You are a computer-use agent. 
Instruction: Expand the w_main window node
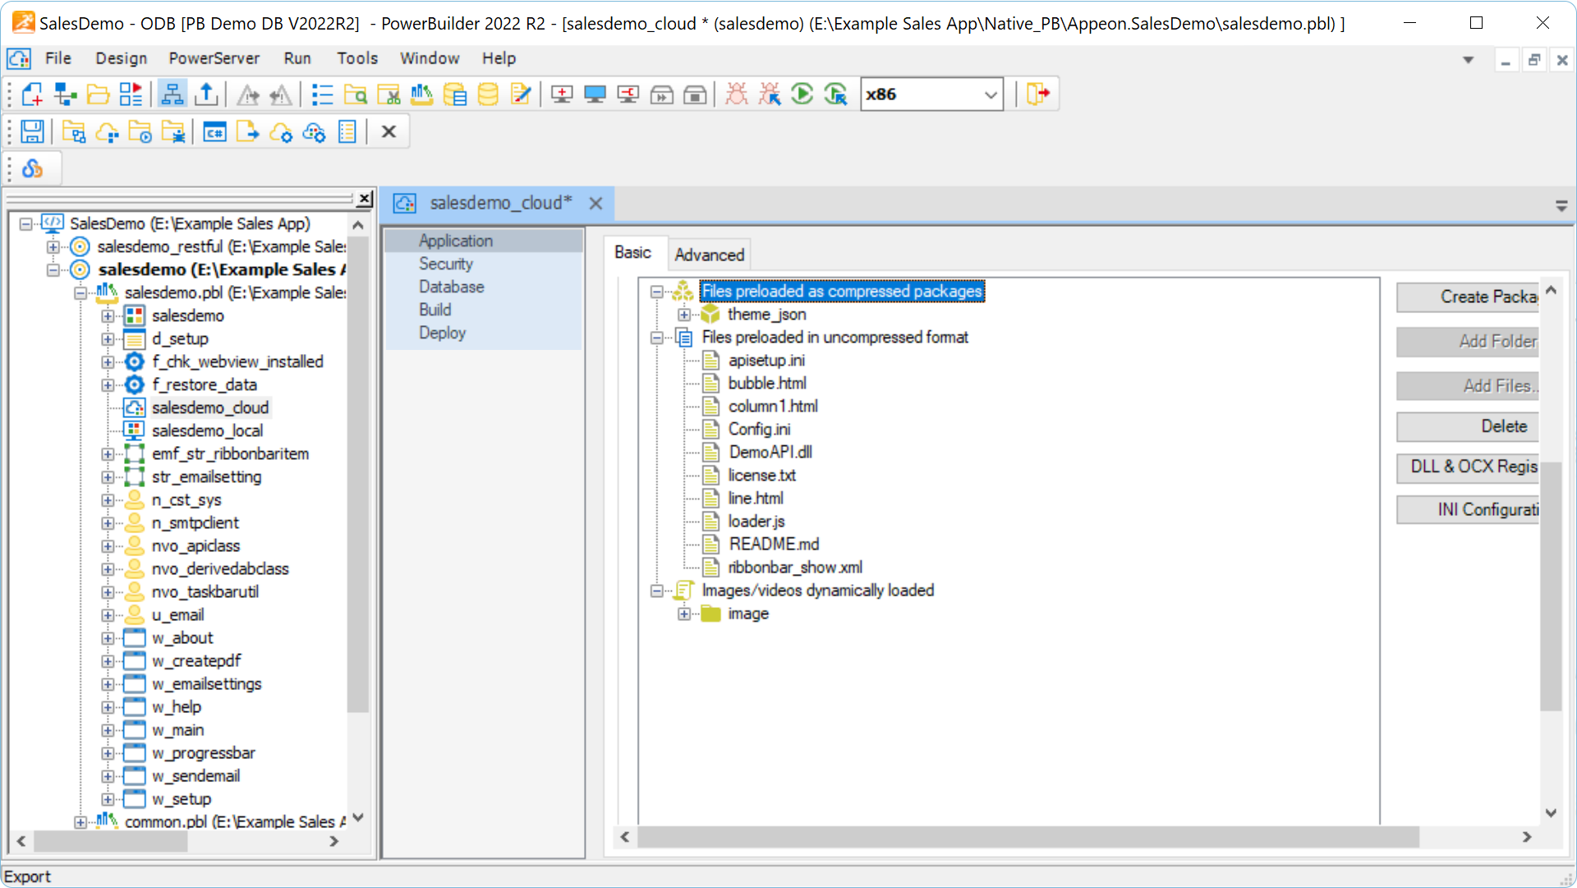click(x=108, y=729)
